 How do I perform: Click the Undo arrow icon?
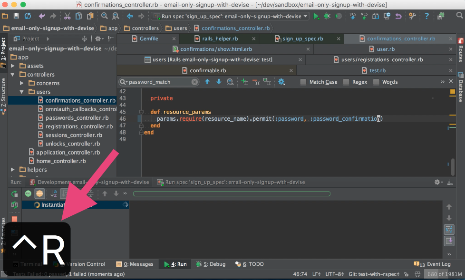42,16
